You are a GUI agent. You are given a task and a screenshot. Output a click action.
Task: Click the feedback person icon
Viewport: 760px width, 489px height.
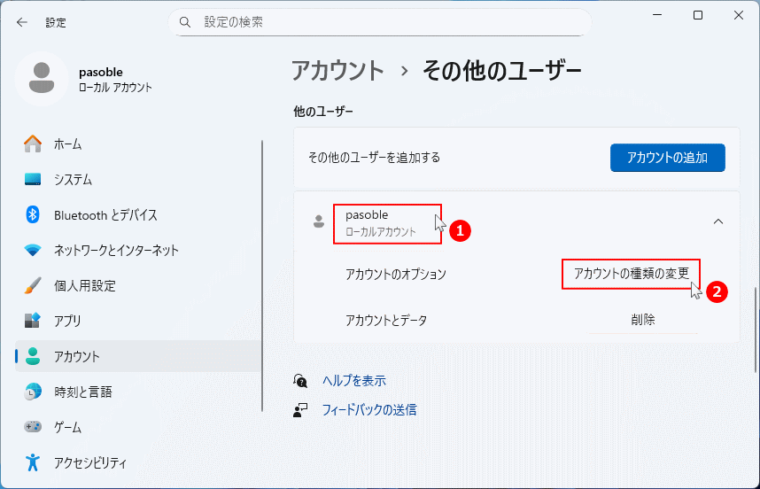[300, 410]
